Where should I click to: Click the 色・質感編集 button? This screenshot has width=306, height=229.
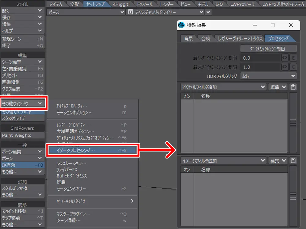click(x=23, y=69)
